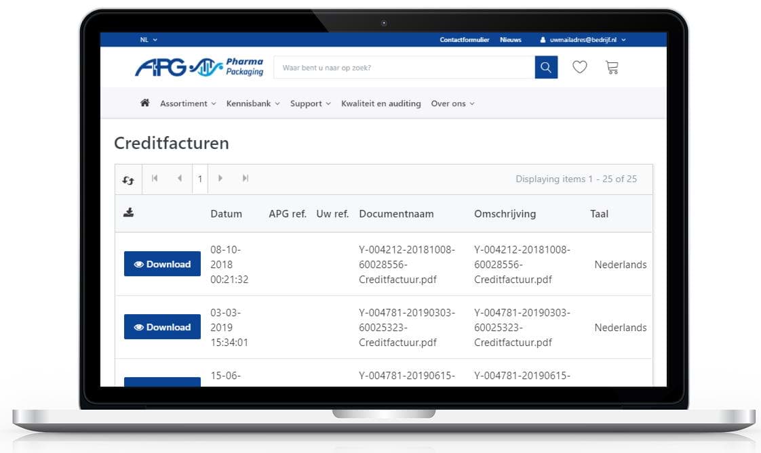Jump to first page of results
The height and width of the screenshot is (453, 761).
pos(155,179)
